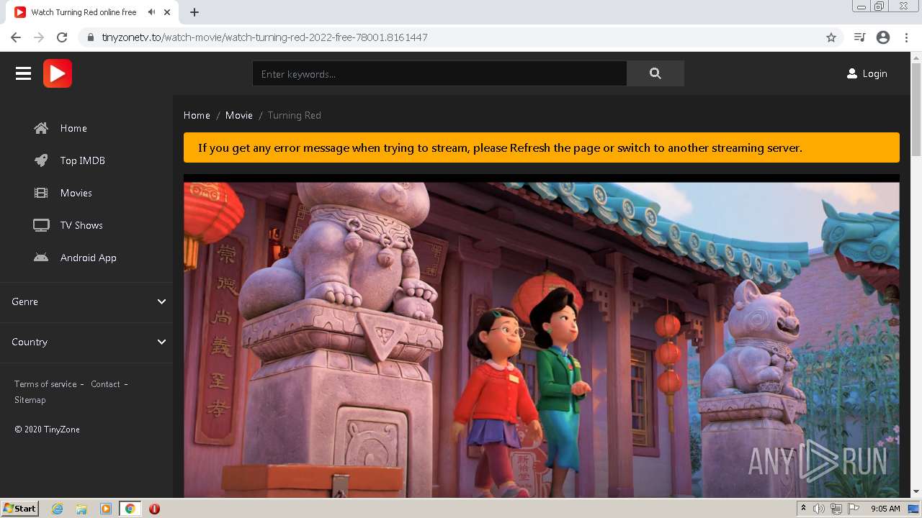Open a new browser tab

[194, 12]
